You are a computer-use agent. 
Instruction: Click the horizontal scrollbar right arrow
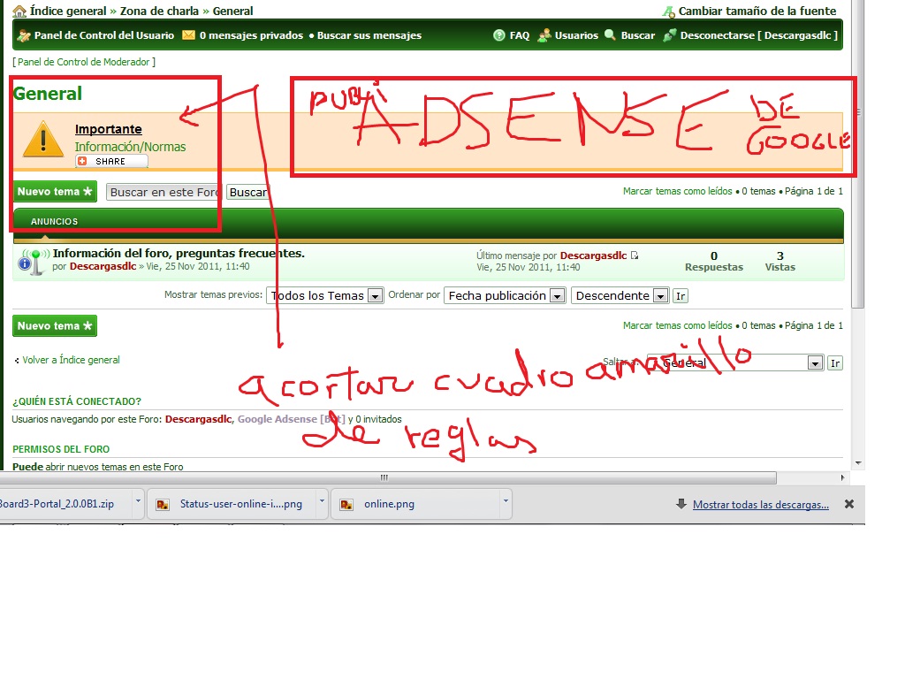842,477
